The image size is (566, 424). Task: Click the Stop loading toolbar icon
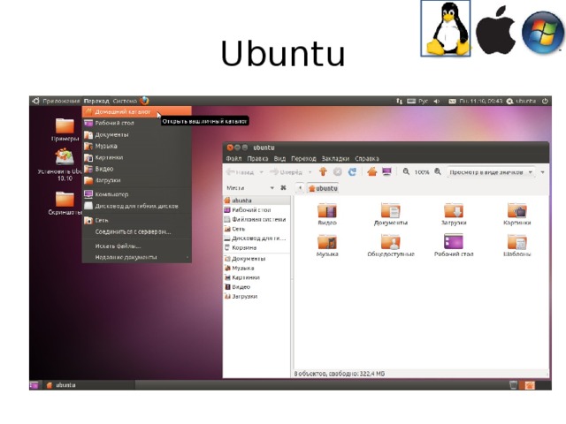pos(338,172)
